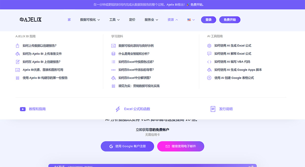The height and width of the screenshot is (167, 305).
Task: Click the YouTube play icon beside 教程和指南
Action: click(23, 109)
